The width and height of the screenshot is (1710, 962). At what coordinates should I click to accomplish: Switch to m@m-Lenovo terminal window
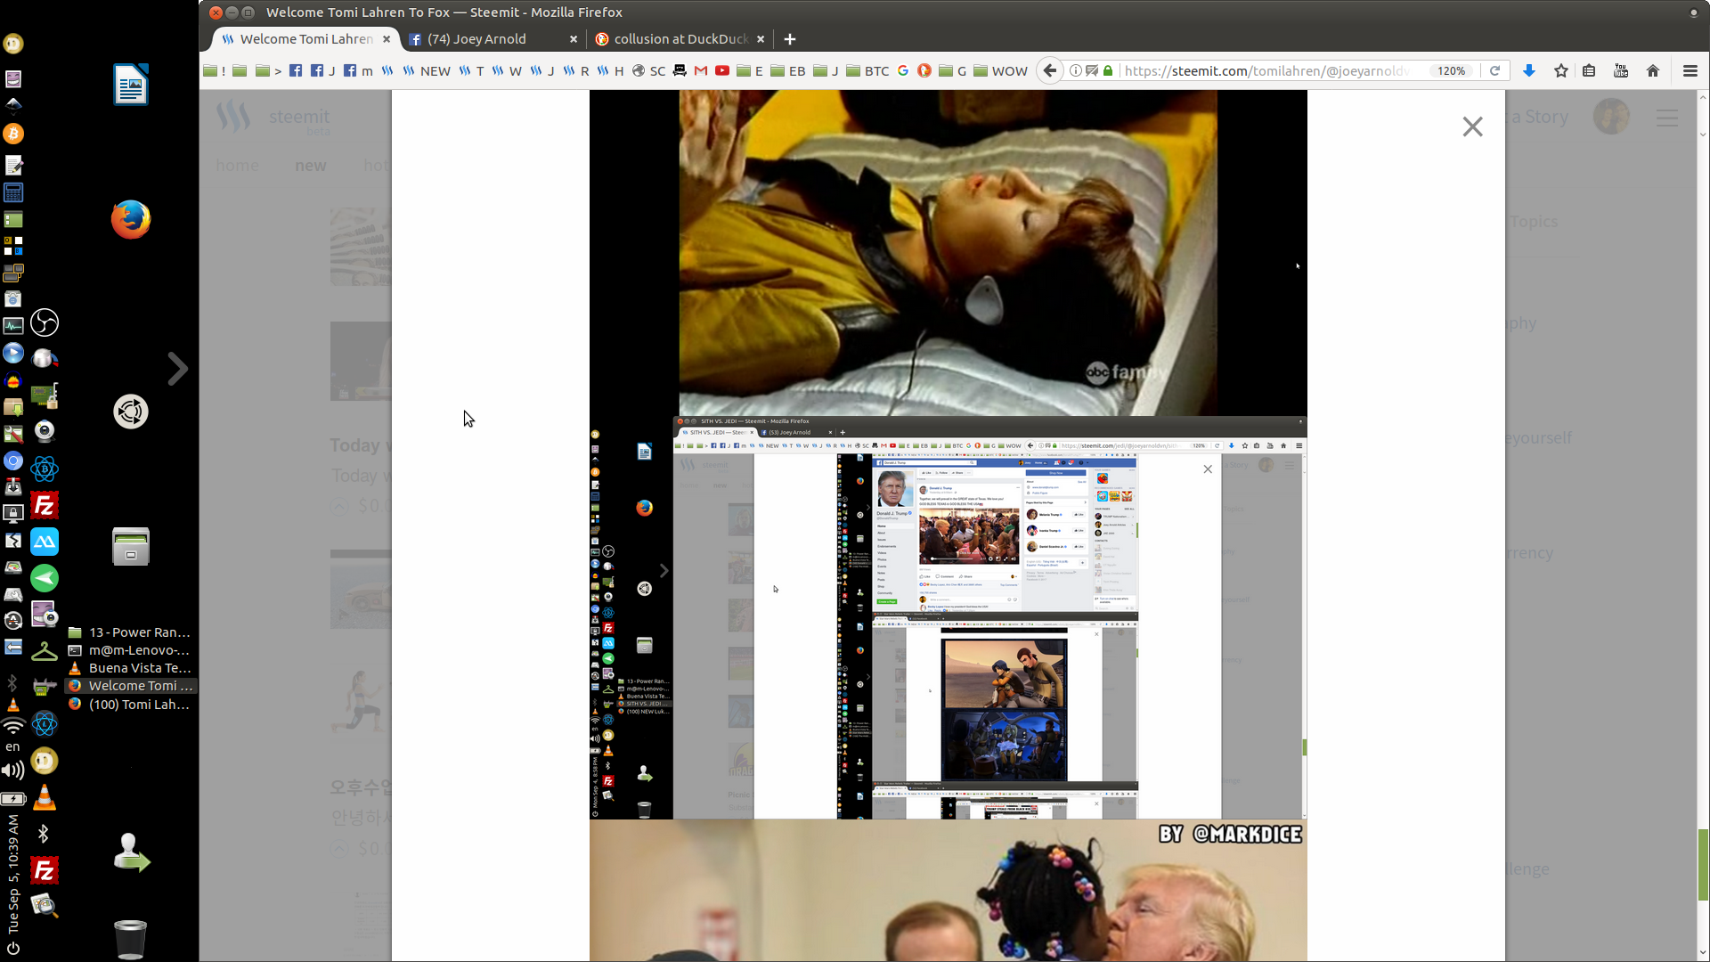tap(130, 650)
